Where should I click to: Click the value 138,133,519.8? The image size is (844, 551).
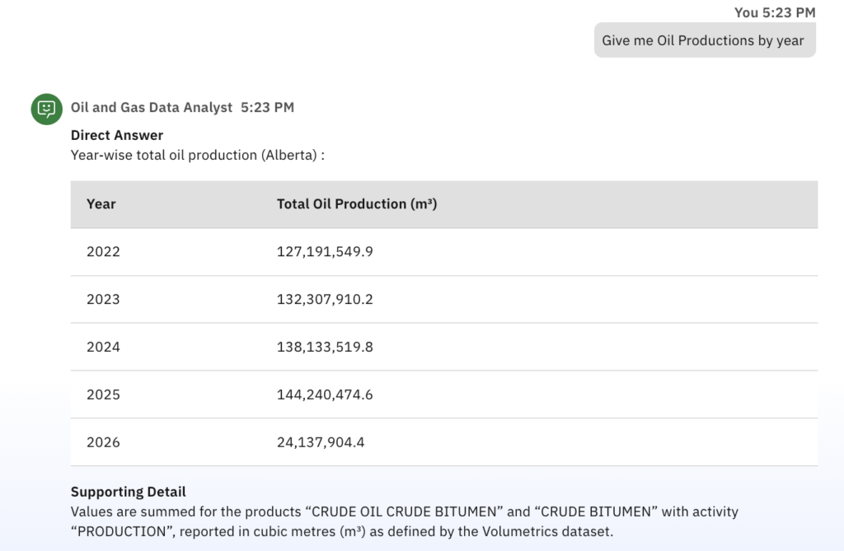click(x=325, y=348)
